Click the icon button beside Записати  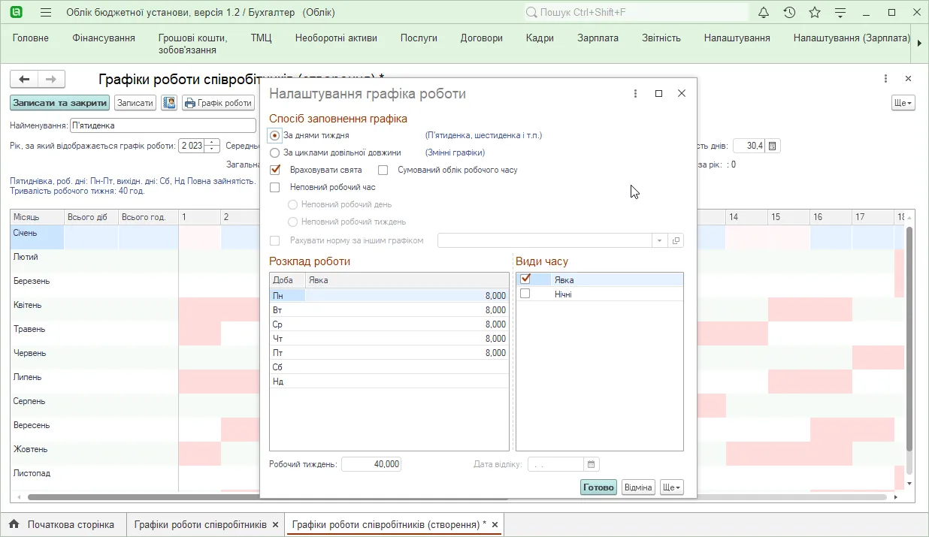[169, 103]
